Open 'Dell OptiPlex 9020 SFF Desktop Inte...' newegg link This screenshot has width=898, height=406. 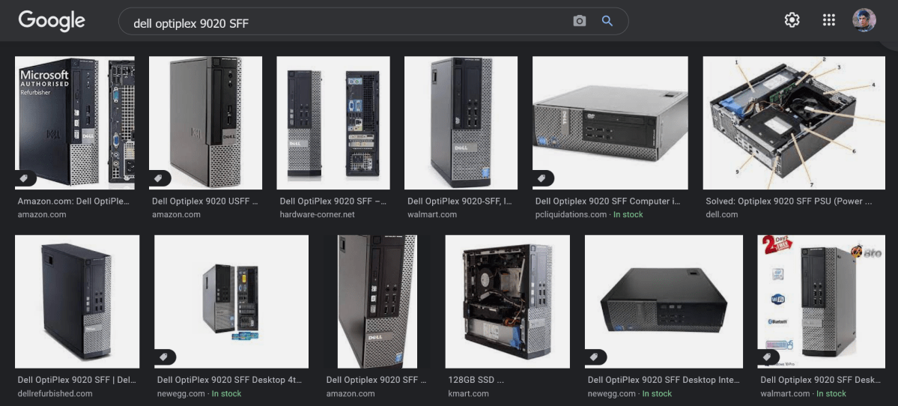(x=663, y=381)
